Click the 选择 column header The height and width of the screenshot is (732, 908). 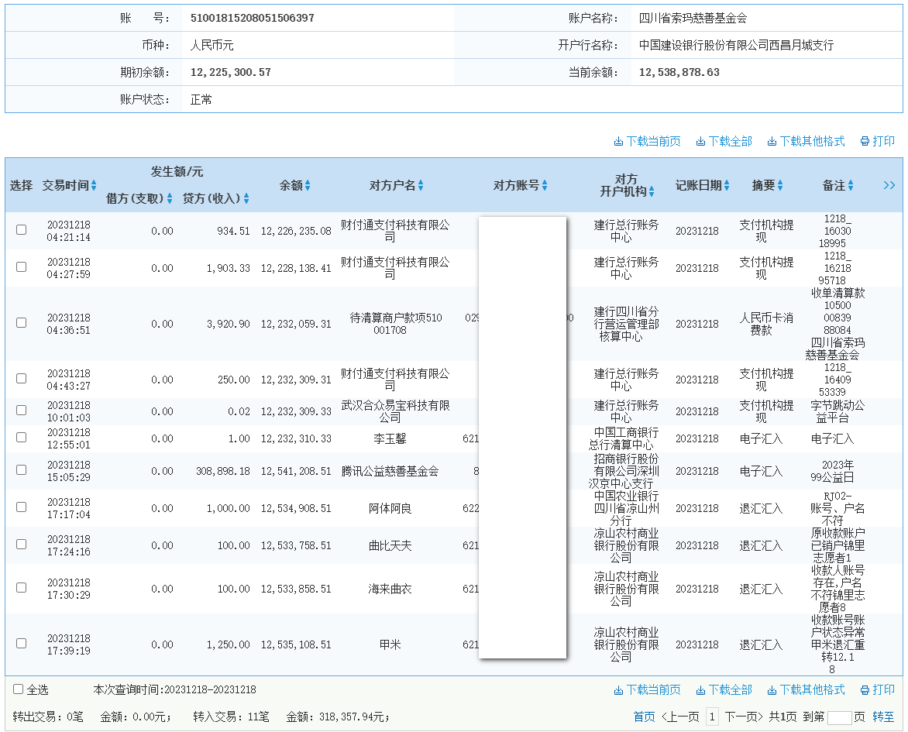click(x=21, y=185)
